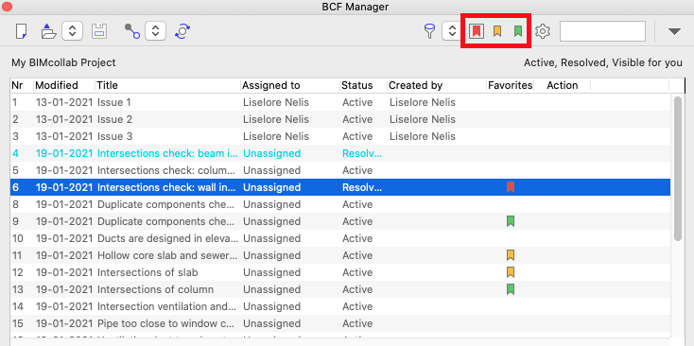This screenshot has width=694, height=346.
Task: Select issue number 8 duplicate components
Action: [x=340, y=204]
